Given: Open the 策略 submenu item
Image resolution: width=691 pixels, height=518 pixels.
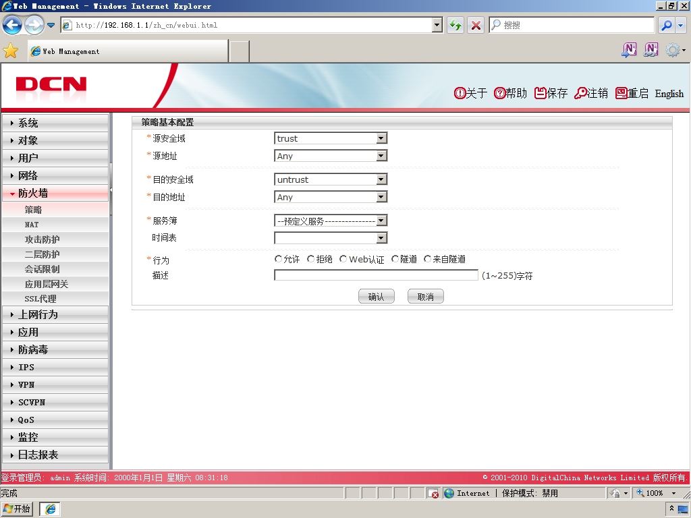Looking at the screenshot, I should click(x=55, y=210).
